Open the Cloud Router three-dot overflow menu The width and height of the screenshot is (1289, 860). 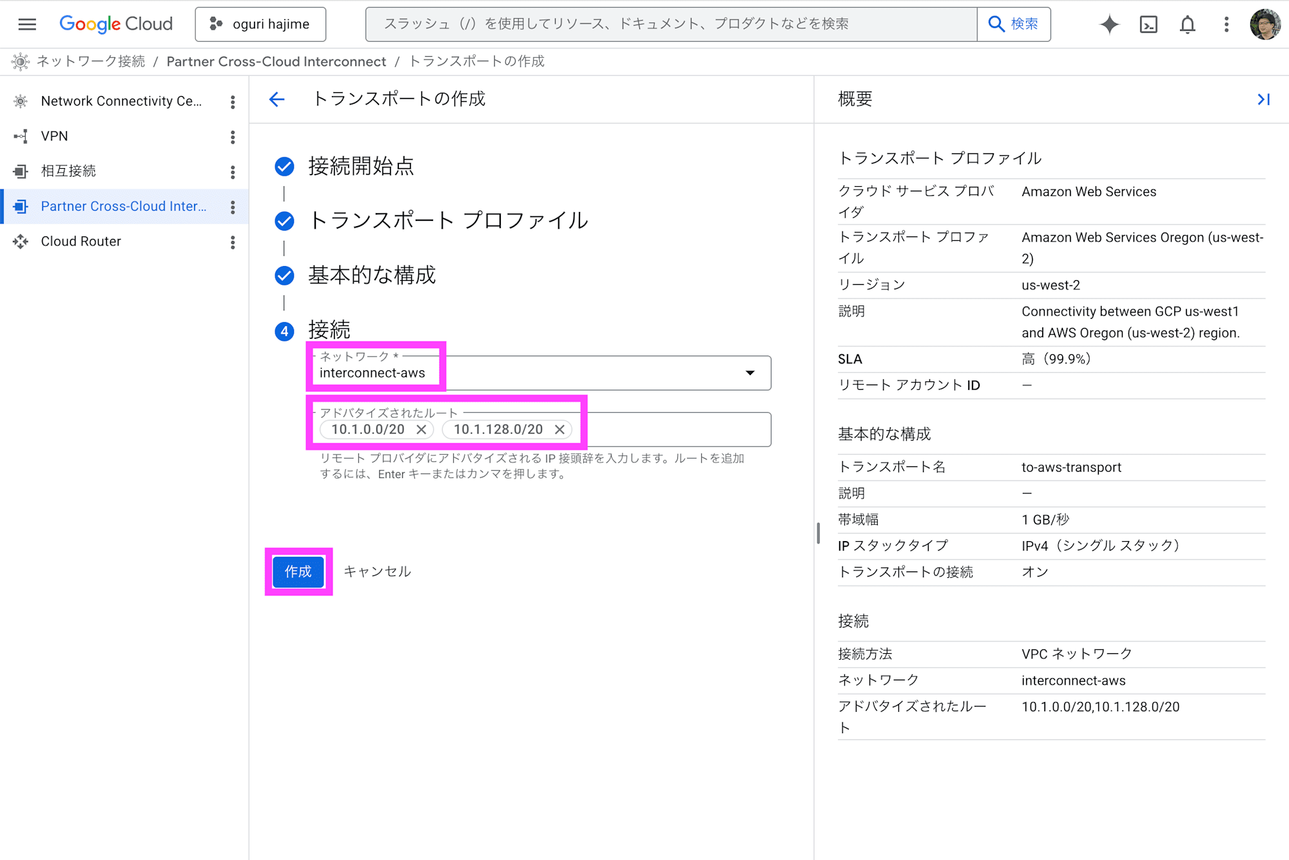(x=233, y=242)
